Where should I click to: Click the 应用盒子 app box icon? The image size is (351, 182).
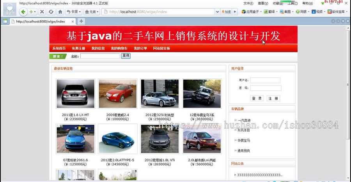(x=244, y=12)
